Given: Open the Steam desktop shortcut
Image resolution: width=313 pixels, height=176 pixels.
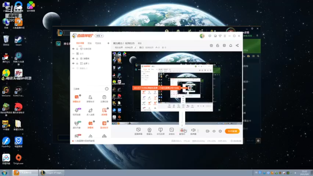Looking at the screenshot, I should pyautogui.click(x=18, y=41).
